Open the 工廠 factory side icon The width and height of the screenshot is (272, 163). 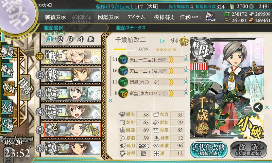pos(7,125)
